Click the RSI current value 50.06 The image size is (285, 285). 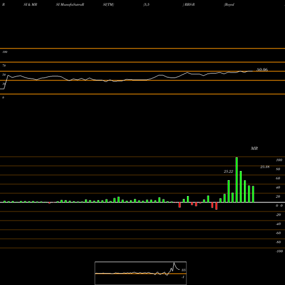pyautogui.click(x=262, y=70)
